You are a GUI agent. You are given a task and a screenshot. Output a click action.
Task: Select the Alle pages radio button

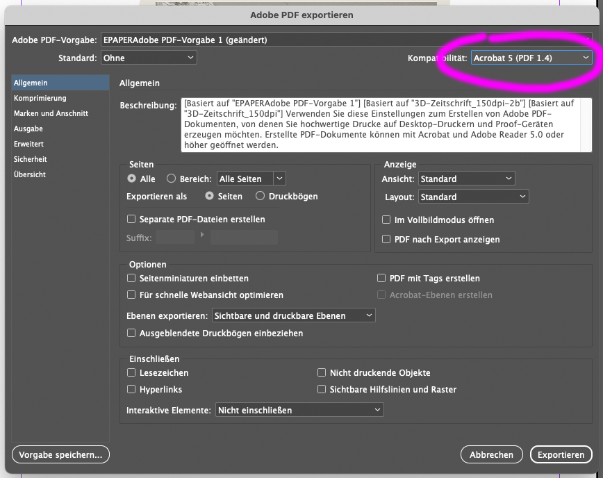[131, 179]
